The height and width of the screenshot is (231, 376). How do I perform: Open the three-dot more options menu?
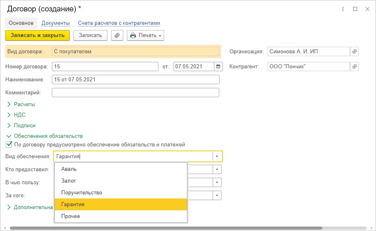click(x=343, y=9)
